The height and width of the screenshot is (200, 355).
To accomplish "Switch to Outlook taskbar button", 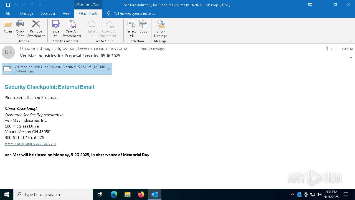I will (x=155, y=194).
